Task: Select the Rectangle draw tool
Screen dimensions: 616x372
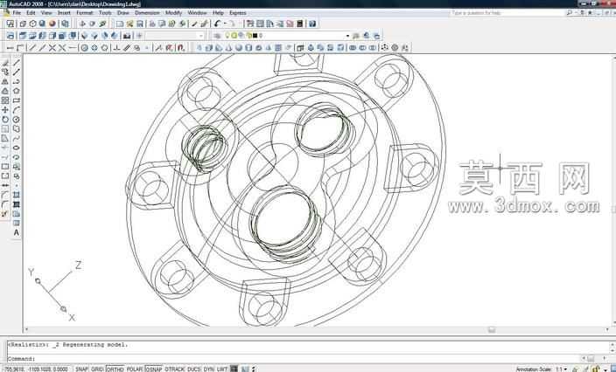Action: click(x=16, y=100)
